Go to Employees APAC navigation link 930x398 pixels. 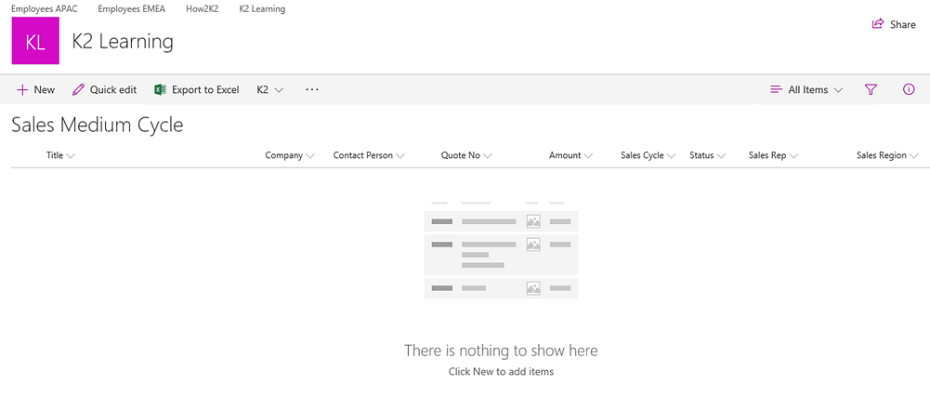pyautogui.click(x=45, y=9)
